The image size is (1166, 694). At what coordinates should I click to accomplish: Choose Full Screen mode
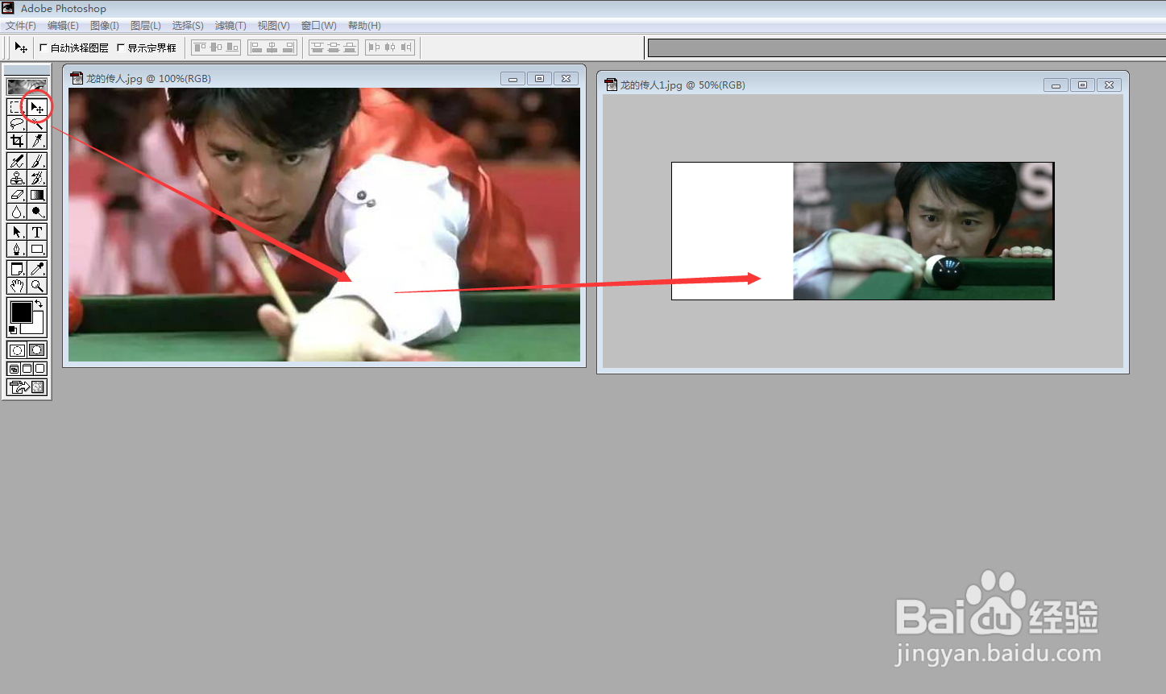coord(40,369)
